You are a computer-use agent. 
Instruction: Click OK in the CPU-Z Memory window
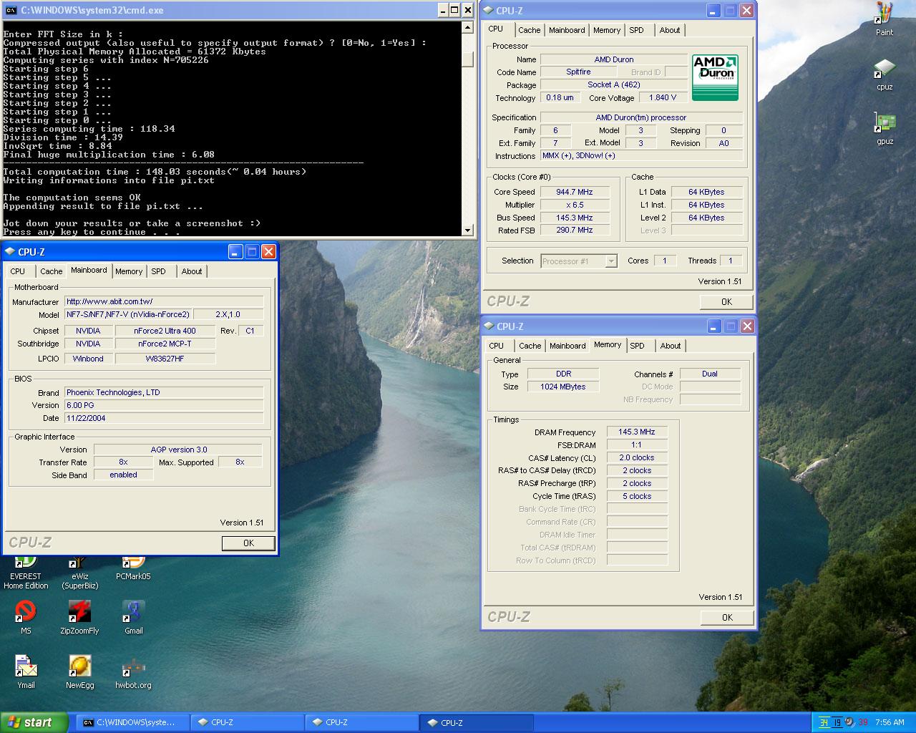point(727,617)
